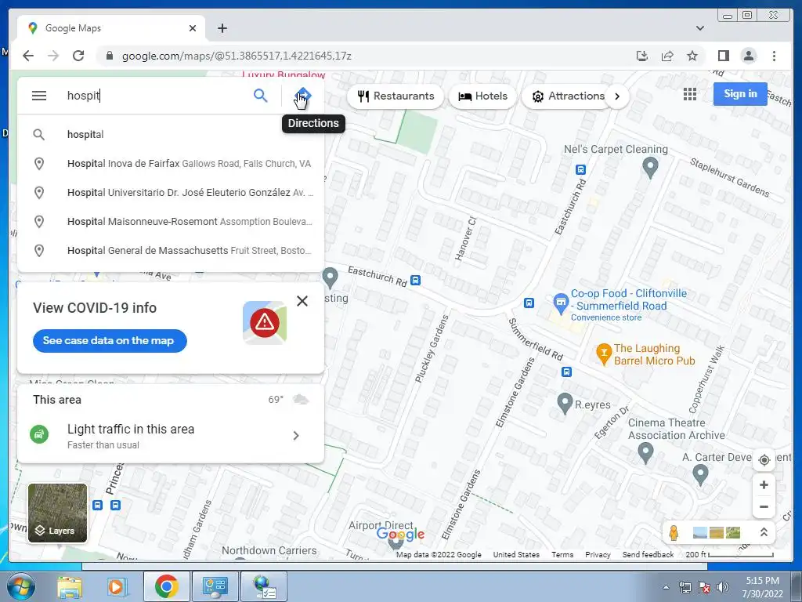Open the Terms link in map footer

click(562, 555)
